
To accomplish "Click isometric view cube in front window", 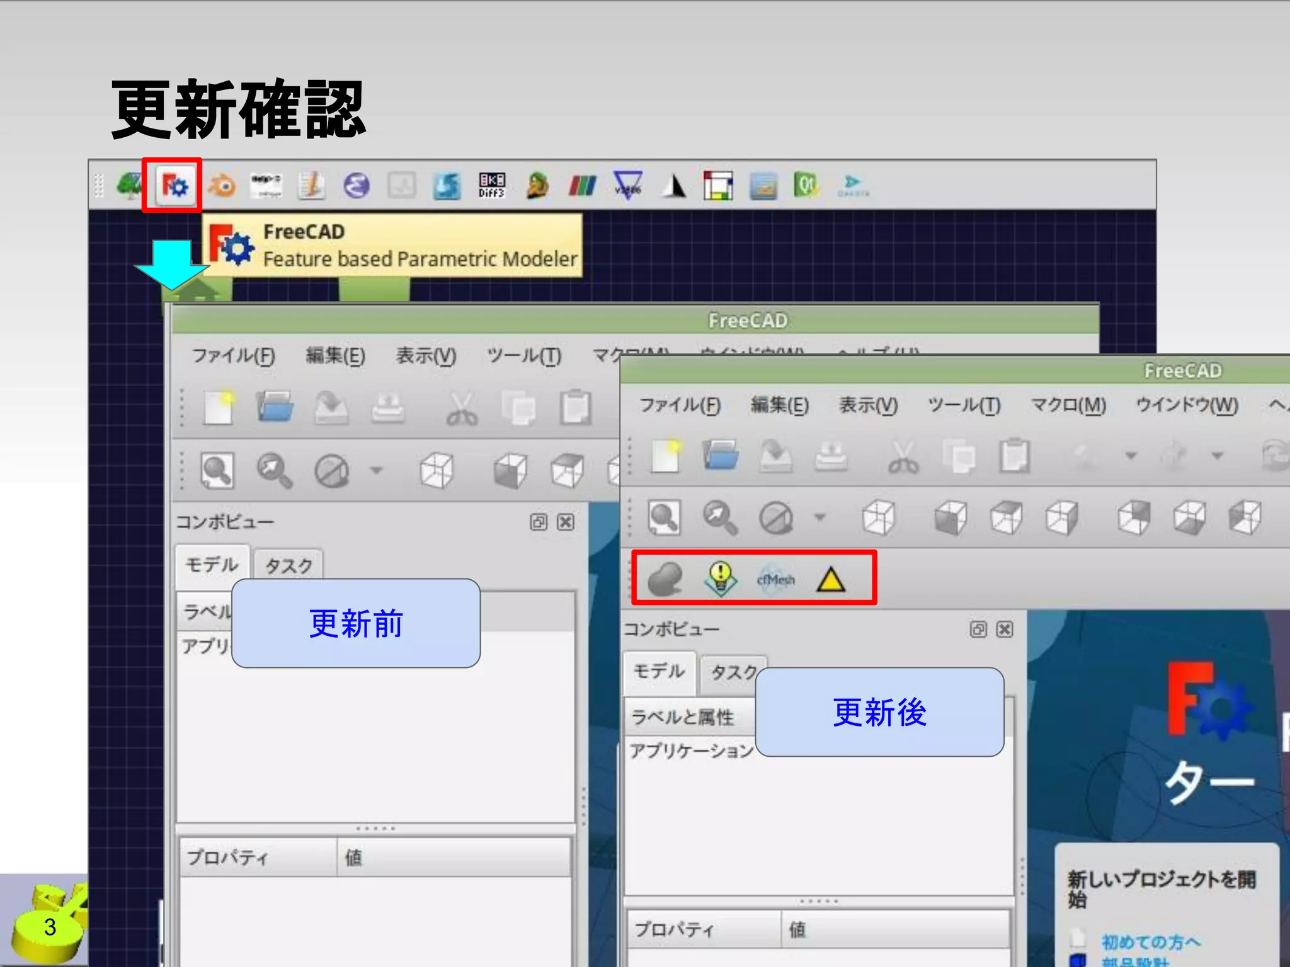I will 878,517.
